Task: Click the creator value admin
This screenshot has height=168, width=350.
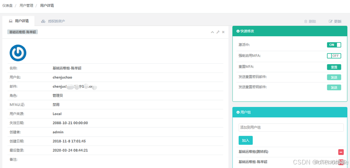Action: [x=58, y=132]
